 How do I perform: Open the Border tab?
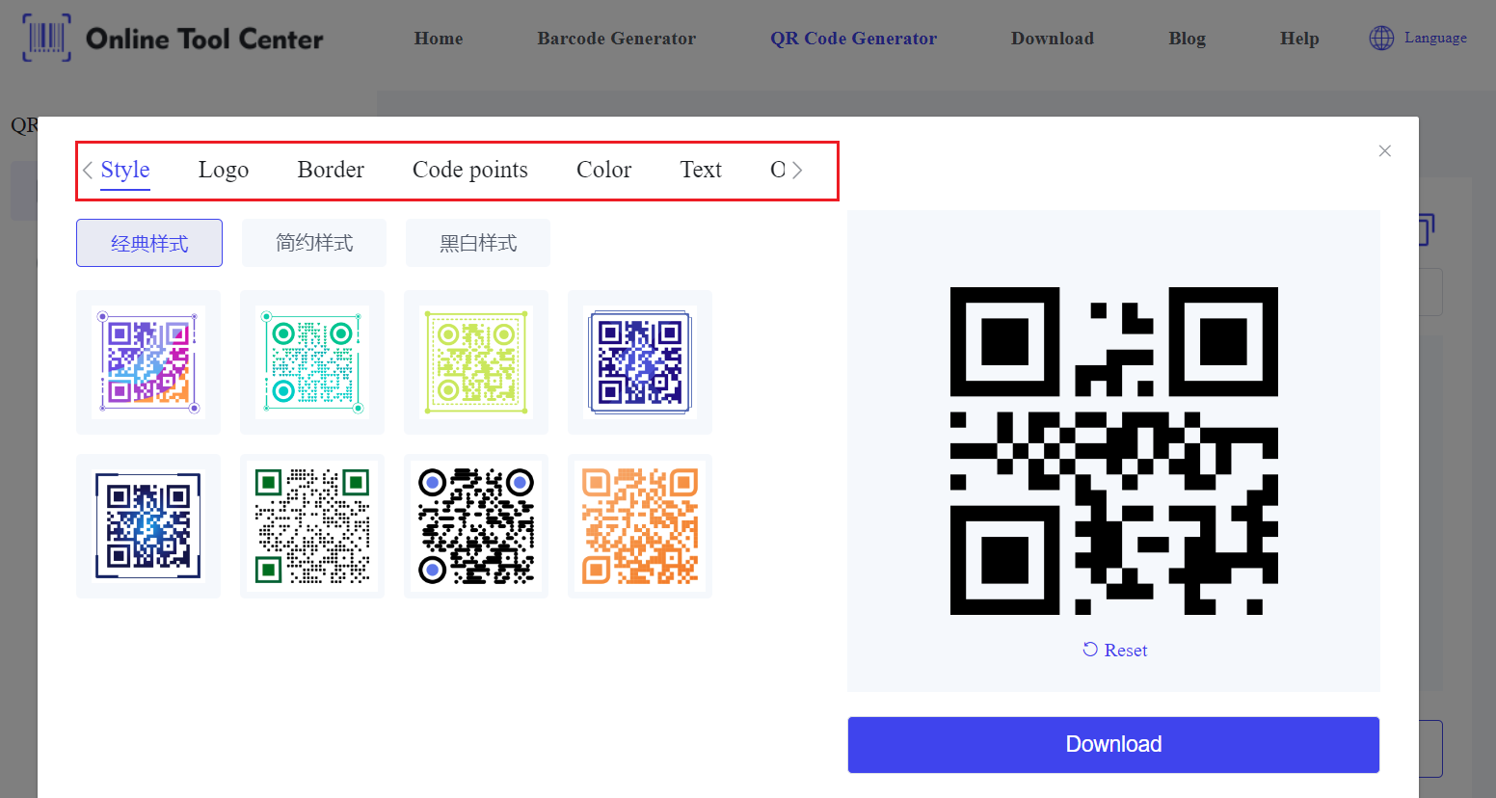331,170
